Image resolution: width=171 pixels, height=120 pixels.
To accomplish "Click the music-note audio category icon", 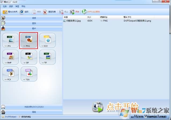I will [x=3, y=23].
